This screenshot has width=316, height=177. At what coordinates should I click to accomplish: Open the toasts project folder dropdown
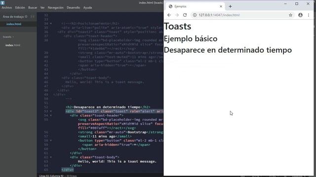[x=8, y=37]
